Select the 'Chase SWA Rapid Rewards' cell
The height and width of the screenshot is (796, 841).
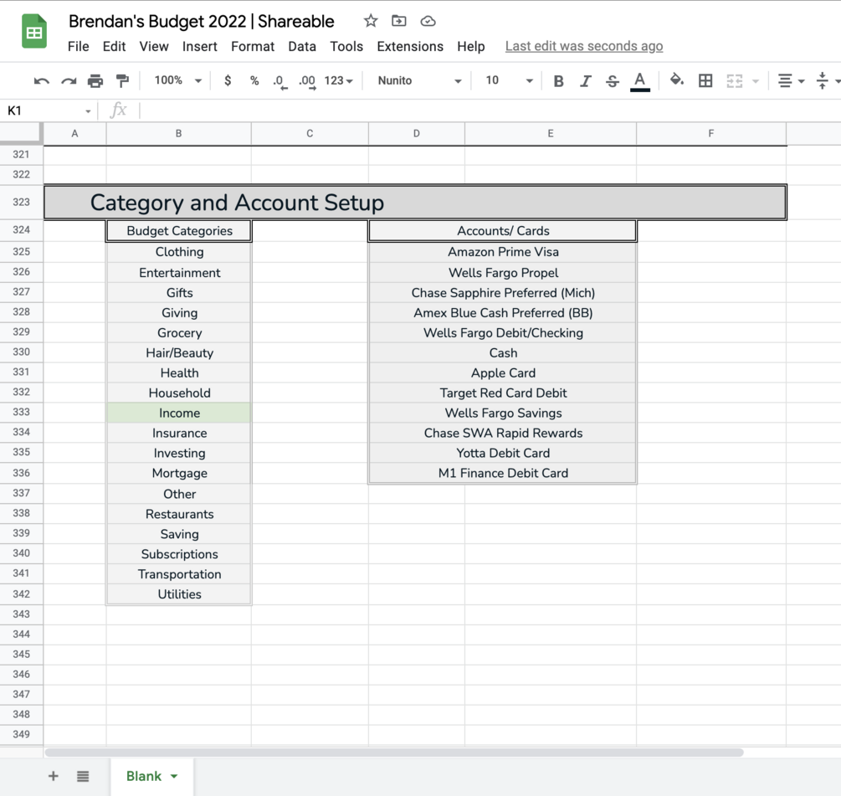pyautogui.click(x=503, y=433)
